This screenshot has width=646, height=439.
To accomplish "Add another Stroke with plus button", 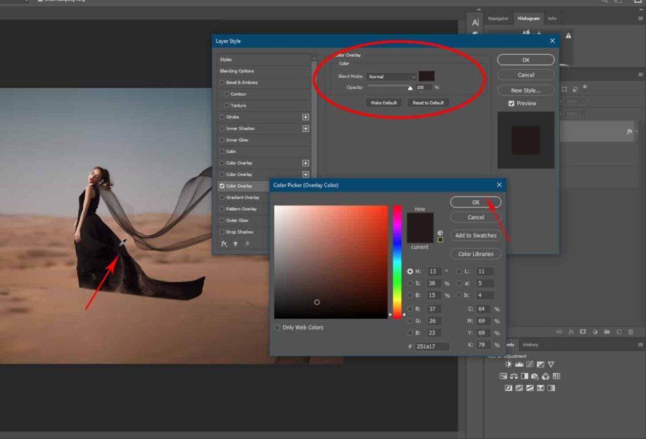I will (306, 117).
